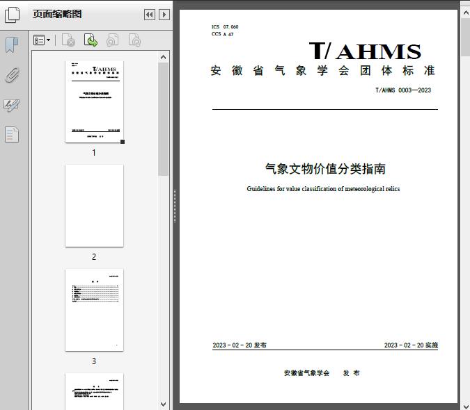Click document title 气象文物价值分类指南

click(x=325, y=169)
